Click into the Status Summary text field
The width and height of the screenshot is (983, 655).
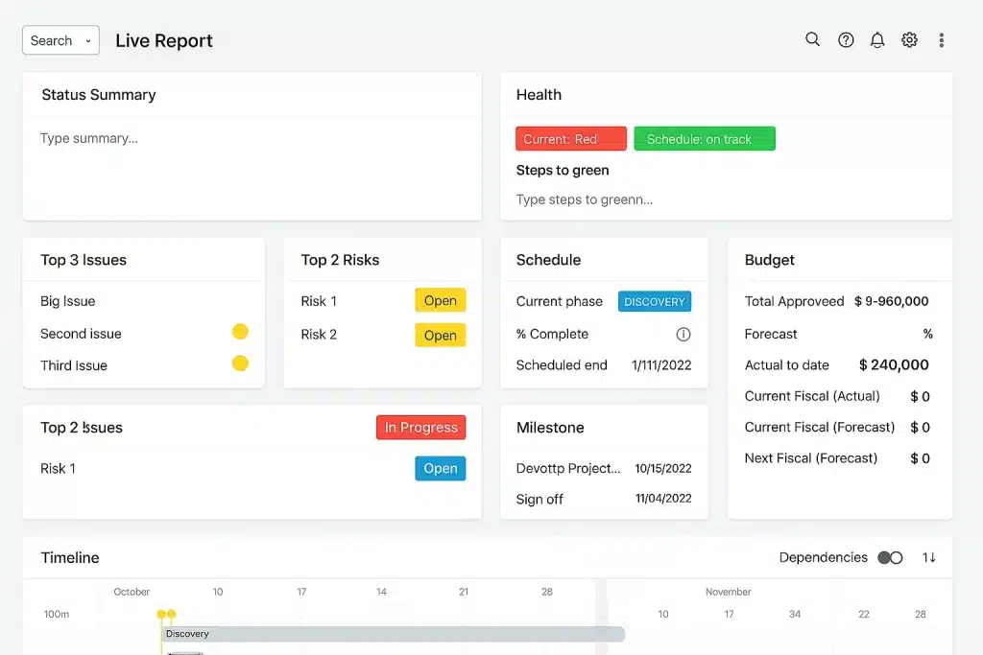click(x=252, y=167)
